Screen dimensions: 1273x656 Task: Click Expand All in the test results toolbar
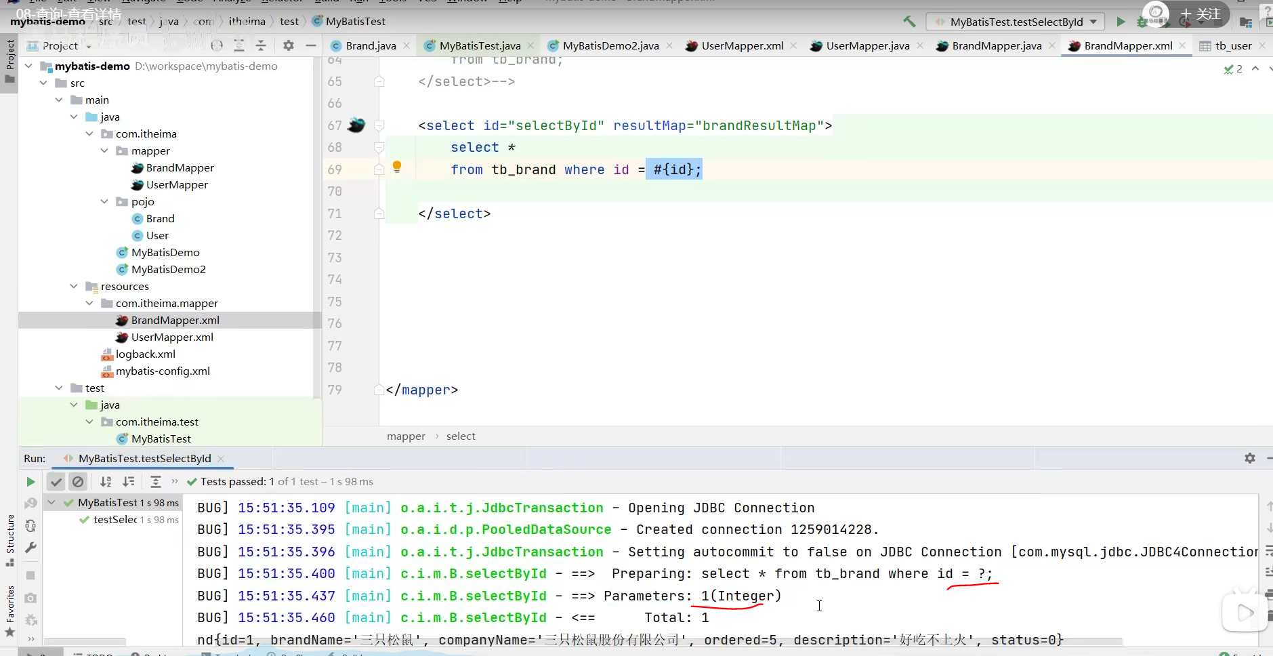click(156, 482)
